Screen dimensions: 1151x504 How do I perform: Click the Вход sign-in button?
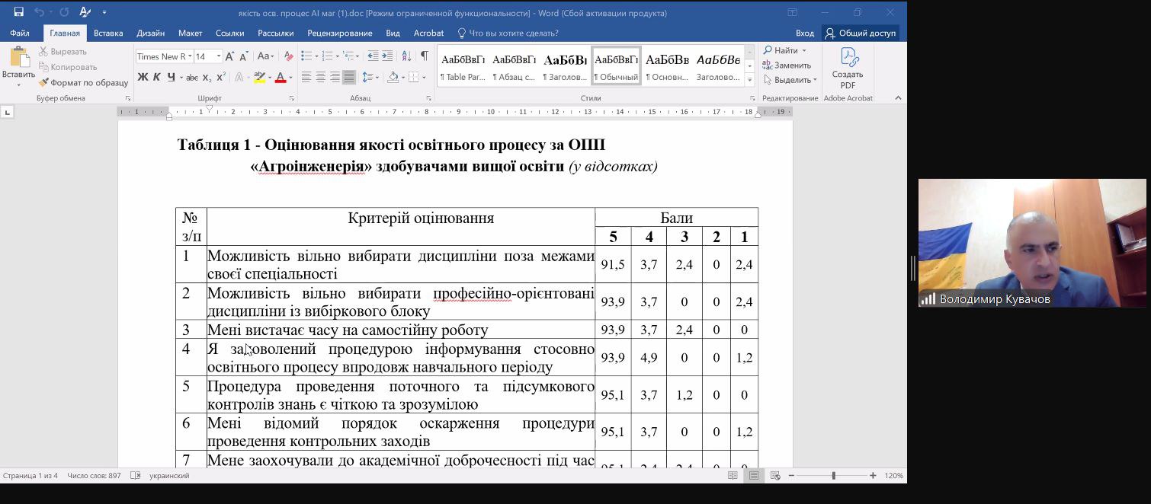[x=805, y=33]
